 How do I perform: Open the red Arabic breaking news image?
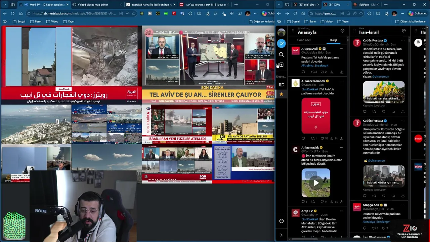pos(316,116)
